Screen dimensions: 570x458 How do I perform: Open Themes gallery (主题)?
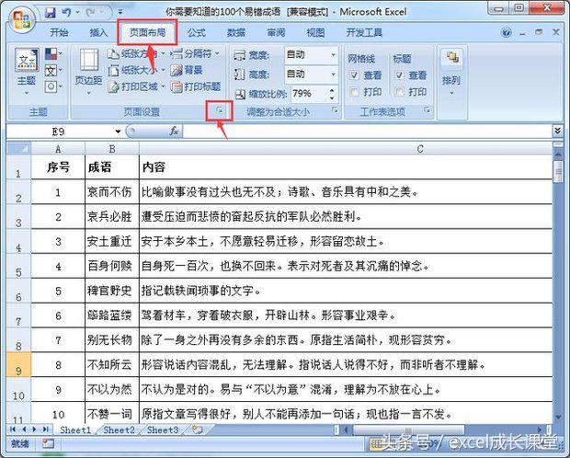[x=26, y=71]
